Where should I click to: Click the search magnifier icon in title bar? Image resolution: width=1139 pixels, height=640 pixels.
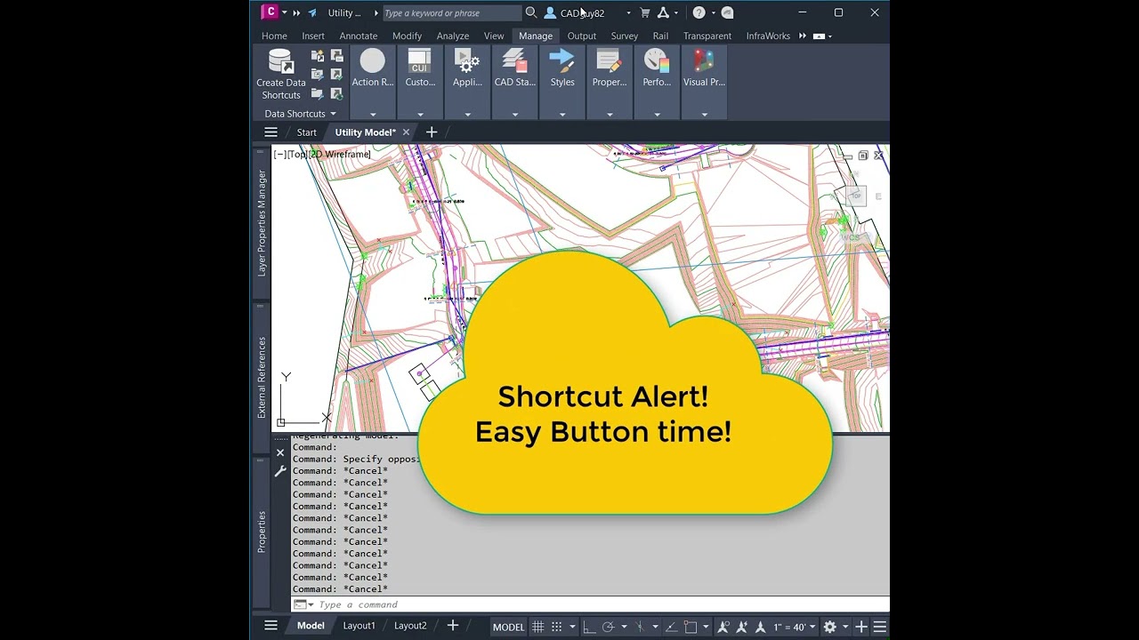(531, 12)
